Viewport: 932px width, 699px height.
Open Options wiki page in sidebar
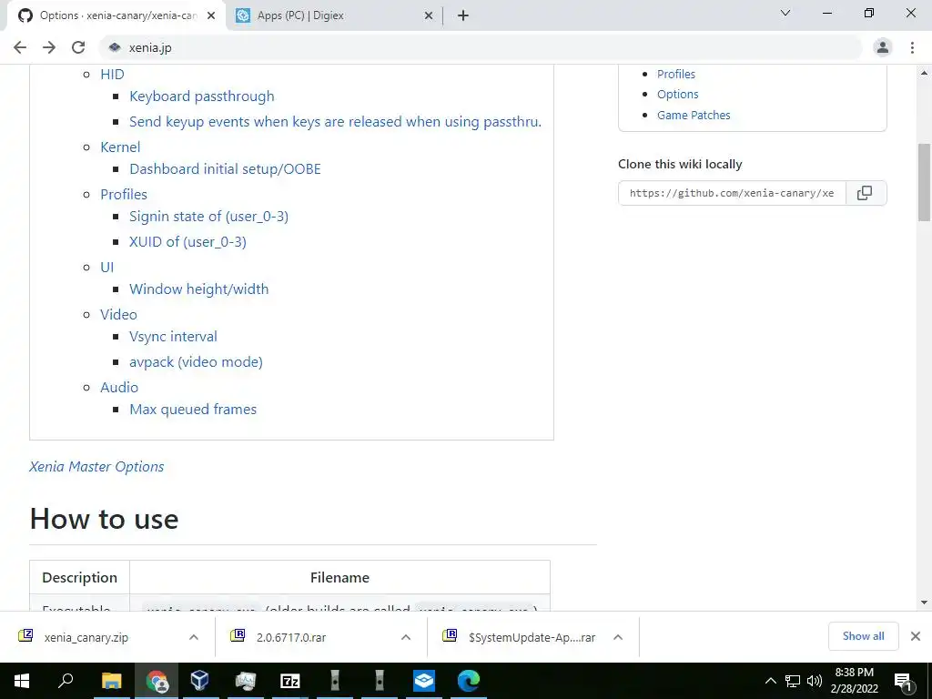(677, 95)
